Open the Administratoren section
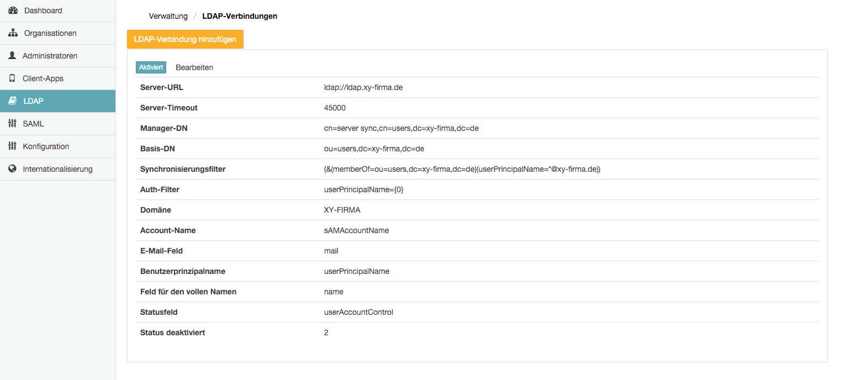The height and width of the screenshot is (380, 847). click(57, 56)
